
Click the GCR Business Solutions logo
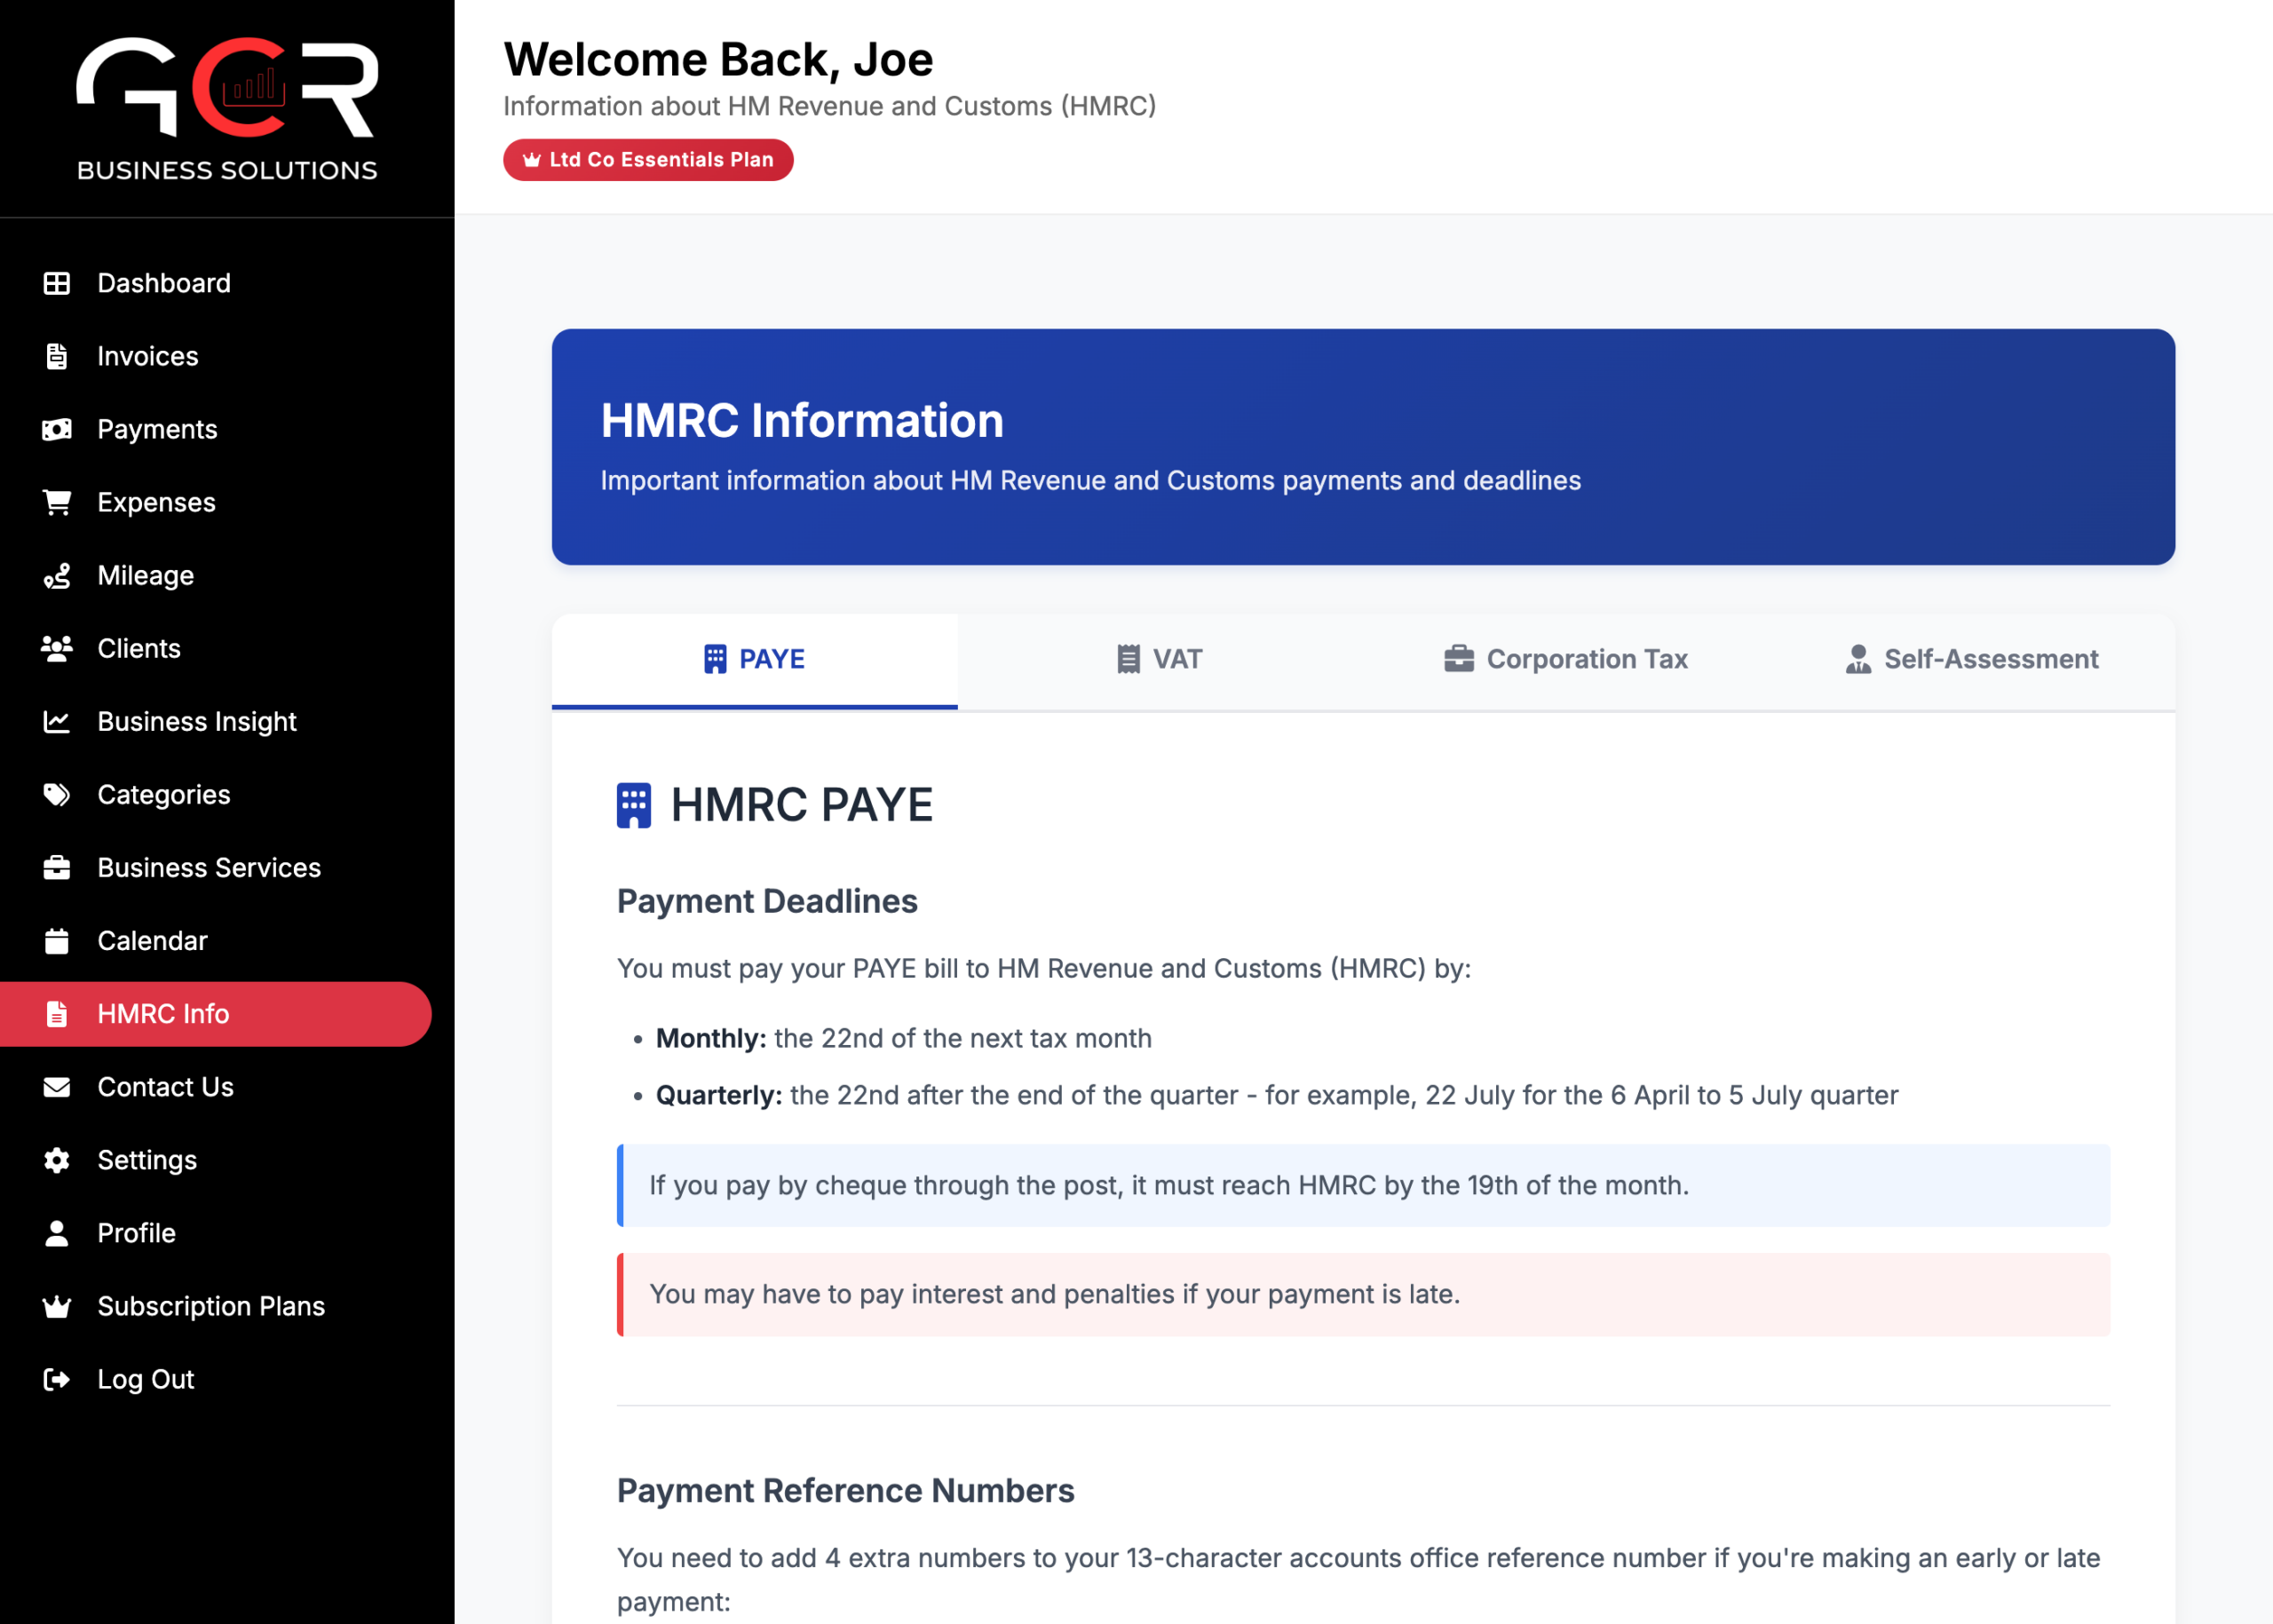click(x=227, y=108)
